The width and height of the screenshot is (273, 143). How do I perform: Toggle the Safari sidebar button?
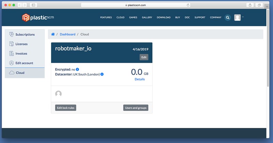click(33, 5)
